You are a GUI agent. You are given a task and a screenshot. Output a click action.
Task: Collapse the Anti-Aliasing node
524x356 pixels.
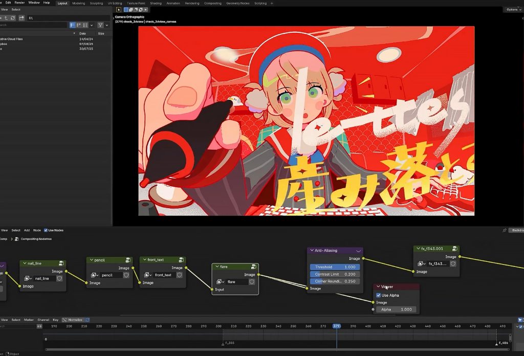point(311,251)
